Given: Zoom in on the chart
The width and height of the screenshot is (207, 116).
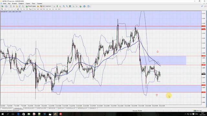Looking at the screenshot, I should pos(64,6).
